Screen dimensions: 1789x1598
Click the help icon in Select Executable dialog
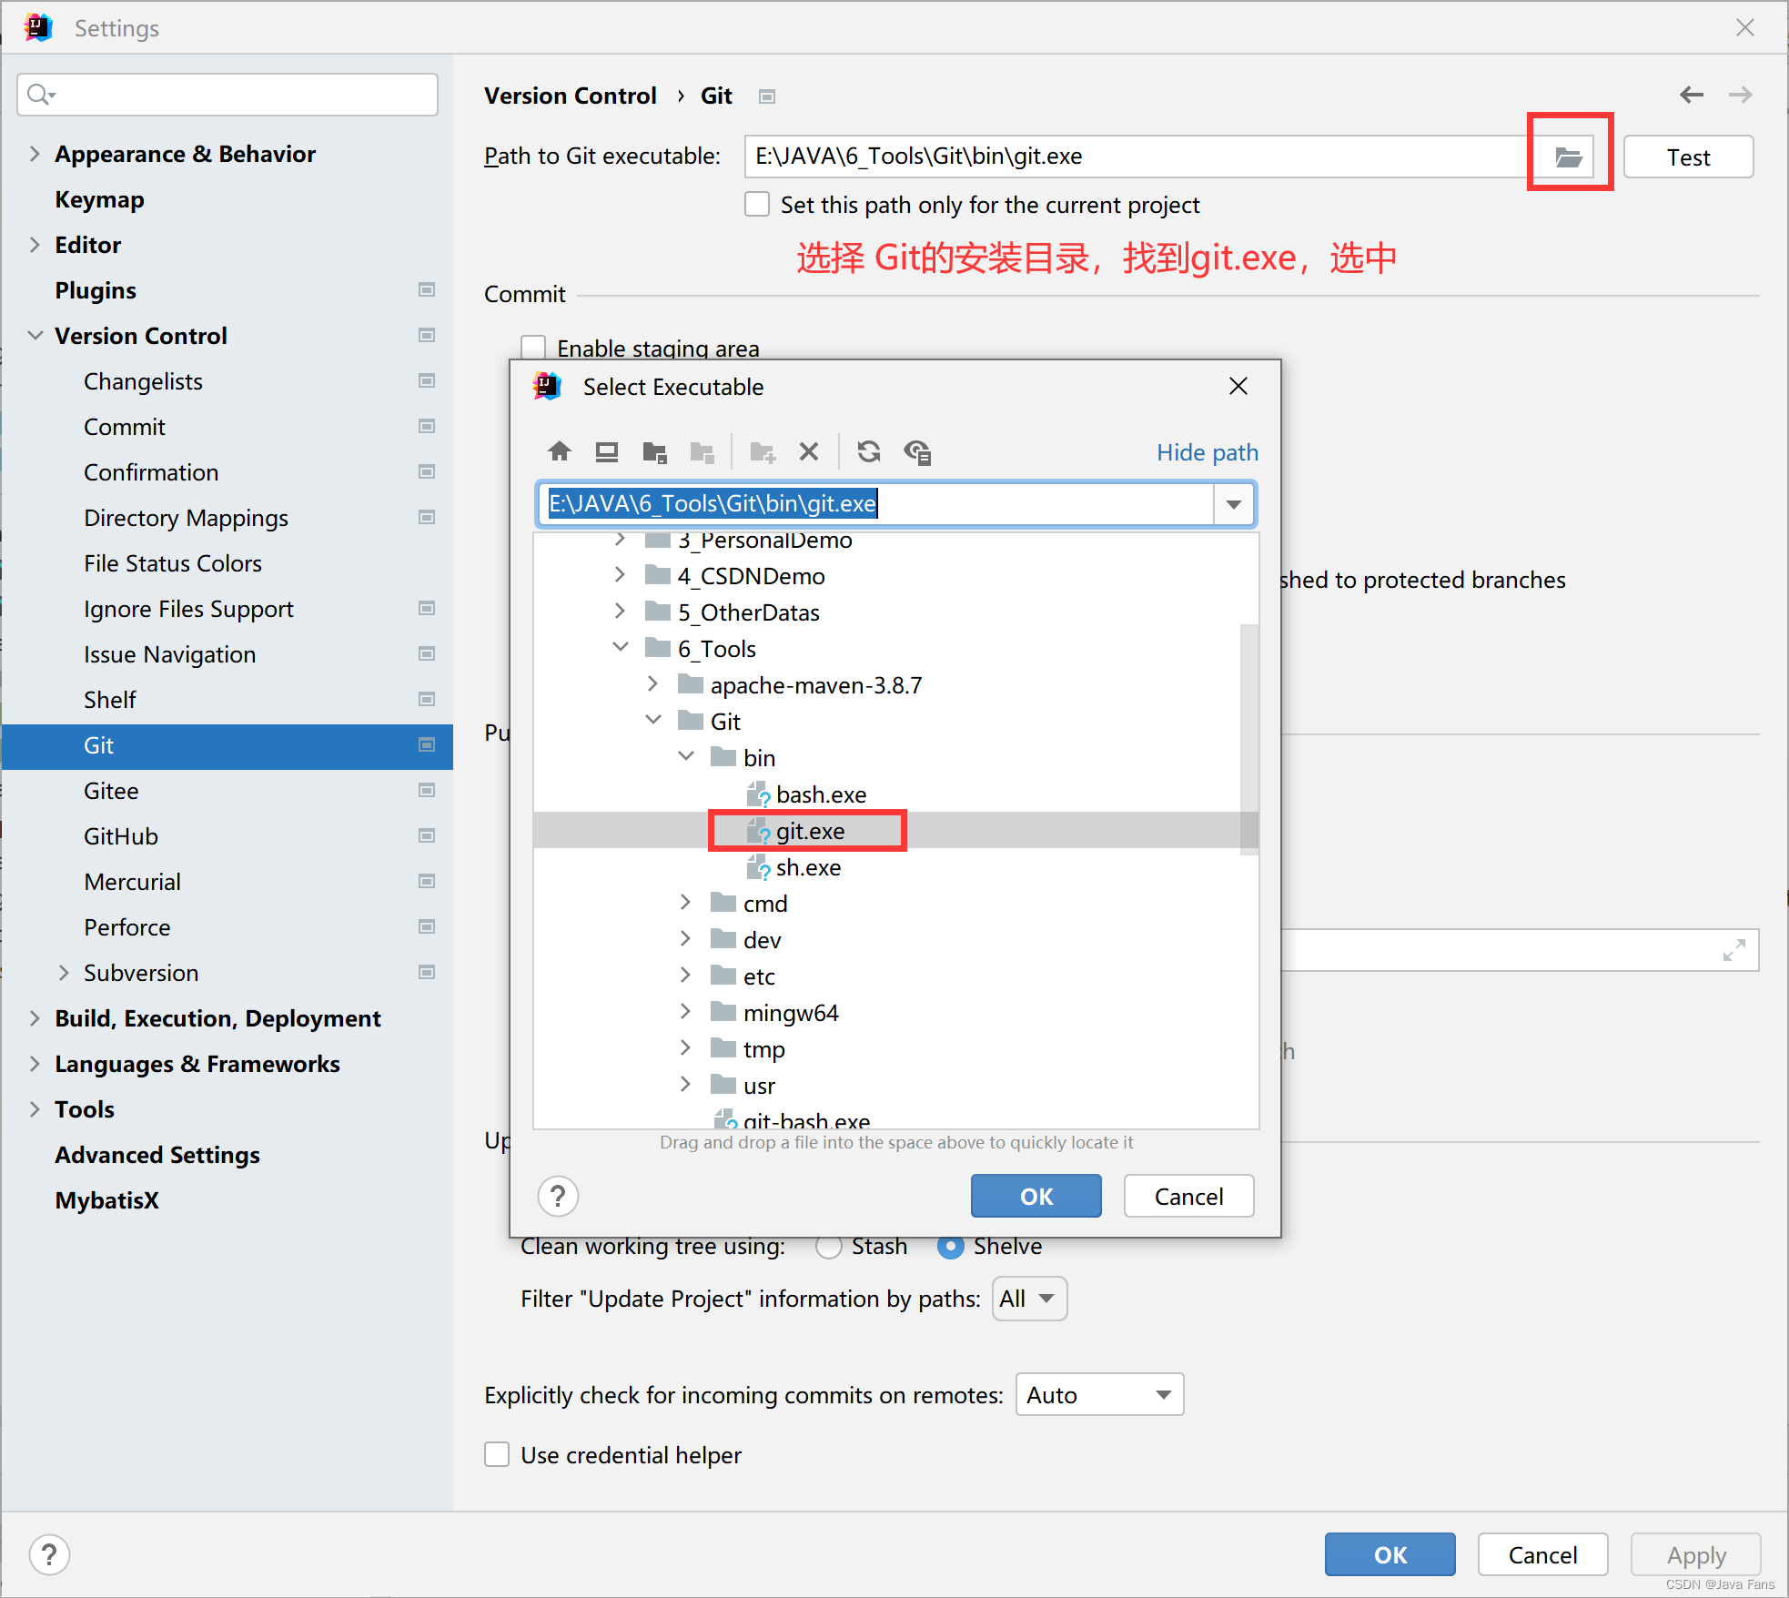[559, 1196]
